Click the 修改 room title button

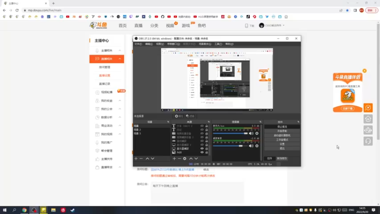pos(206,170)
